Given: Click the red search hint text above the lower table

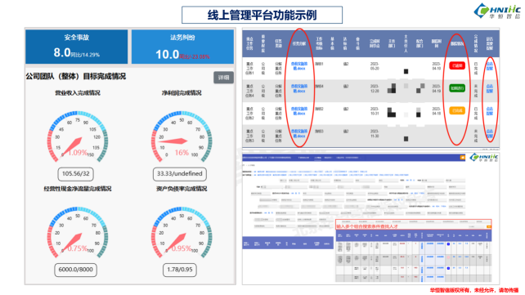Looking at the screenshot, I should (x=367, y=226).
